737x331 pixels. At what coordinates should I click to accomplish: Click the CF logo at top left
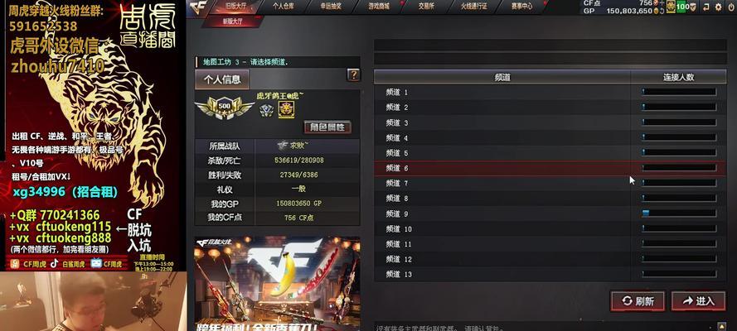click(x=197, y=8)
